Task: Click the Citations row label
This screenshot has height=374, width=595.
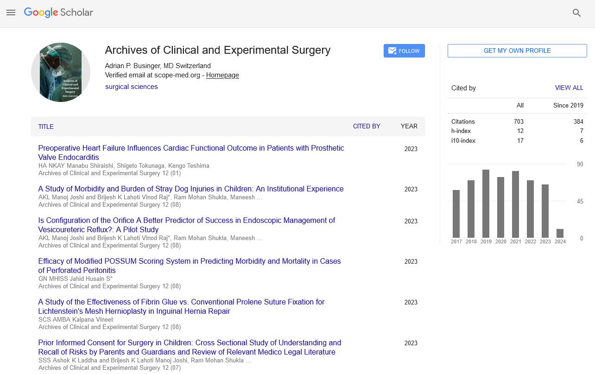Action: click(x=463, y=121)
